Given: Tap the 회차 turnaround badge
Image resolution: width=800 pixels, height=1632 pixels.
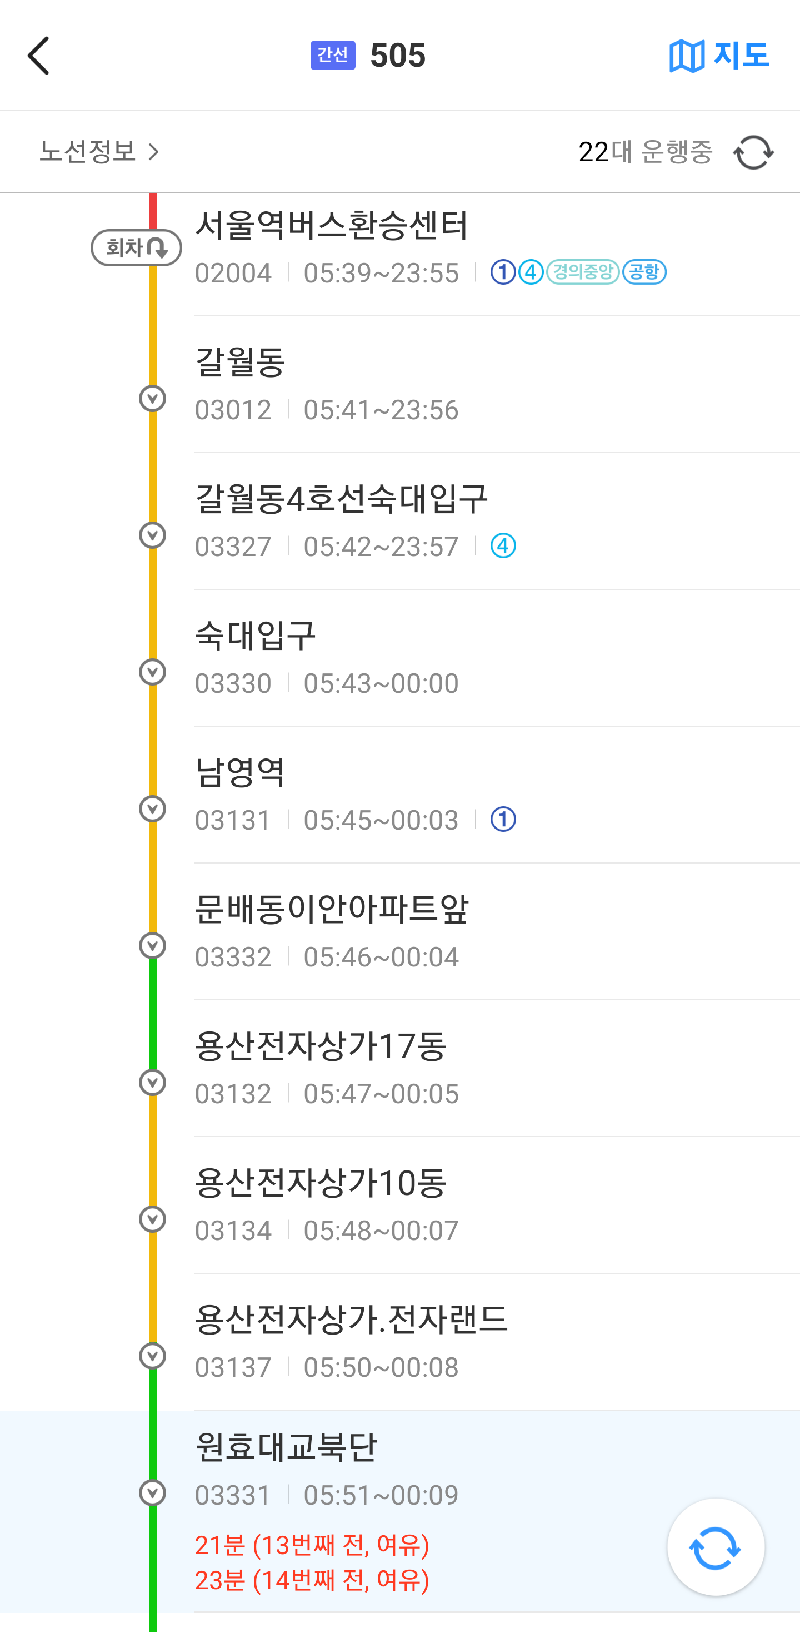Looking at the screenshot, I should pyautogui.click(x=136, y=247).
